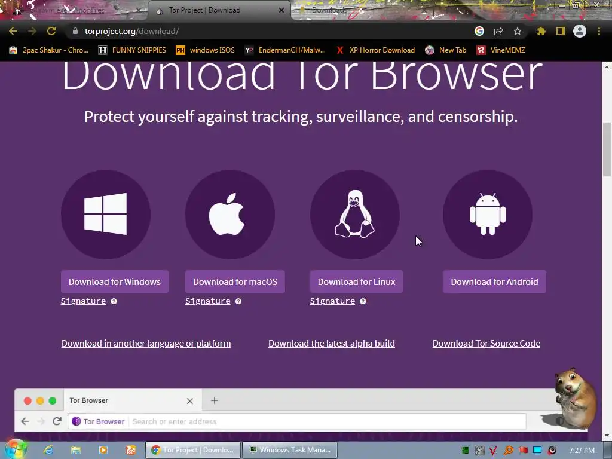Switch to the AnonFiles tab
Image resolution: width=612 pixels, height=459 pixels.
point(74,10)
